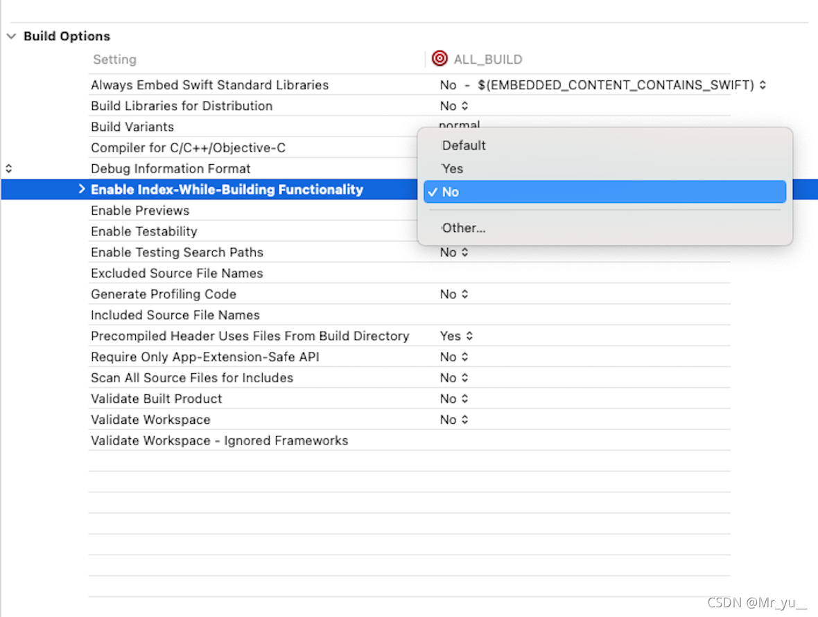Choose Yes in the popup menu
Viewport: 818px width, 617px height.
452,169
